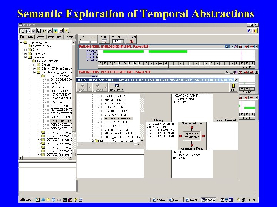
Task: Click the window-panel icon in main toolbar
Action: [x=28, y=31]
